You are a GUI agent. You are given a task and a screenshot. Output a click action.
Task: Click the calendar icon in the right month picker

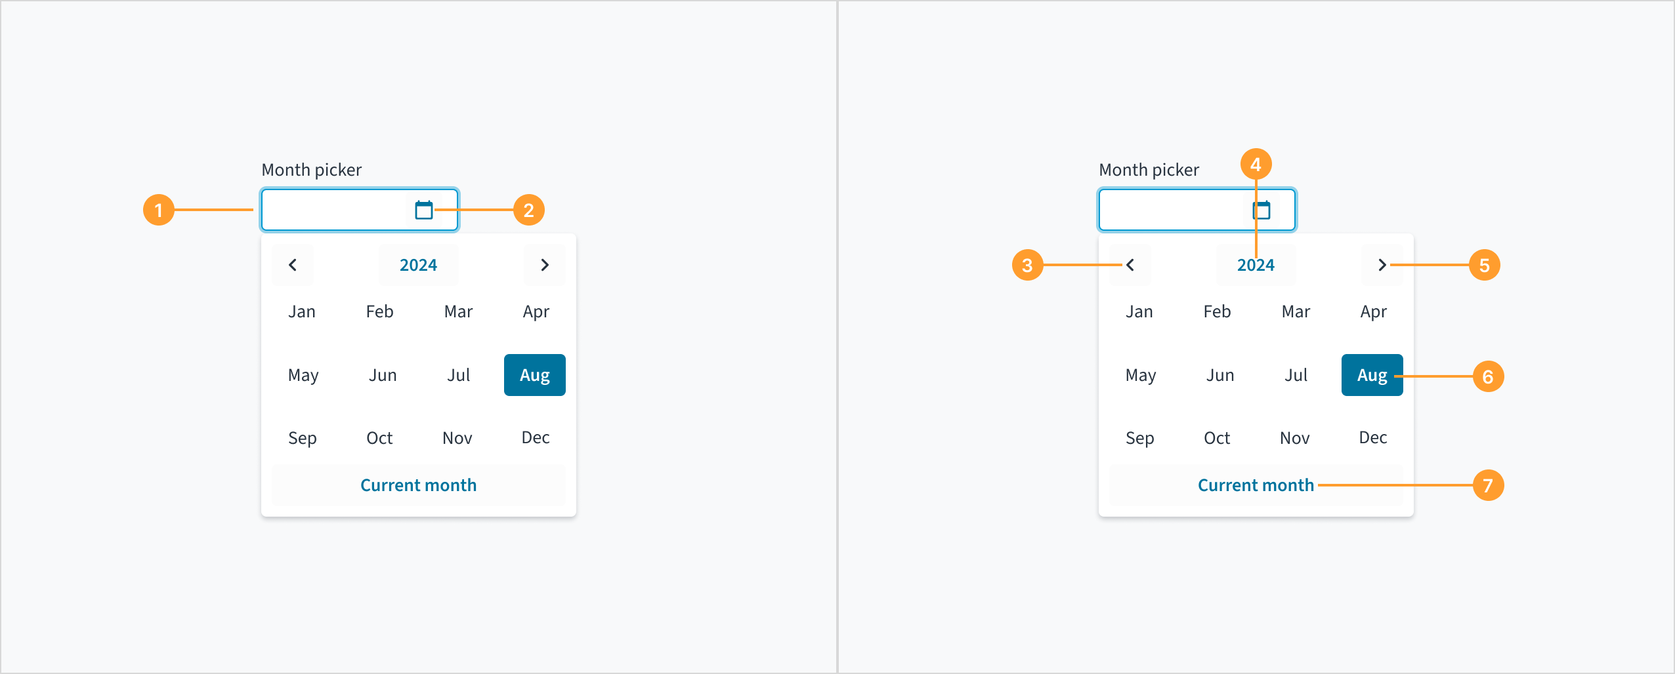pos(1260,210)
